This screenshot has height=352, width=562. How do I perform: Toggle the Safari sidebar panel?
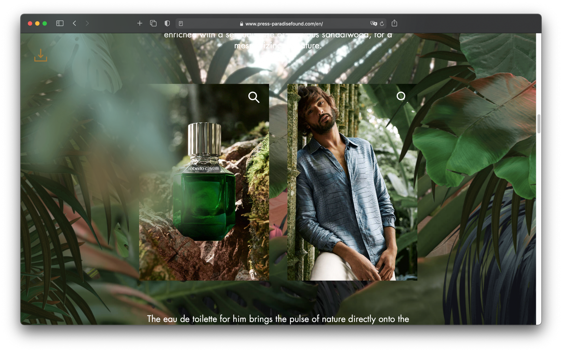tap(60, 23)
